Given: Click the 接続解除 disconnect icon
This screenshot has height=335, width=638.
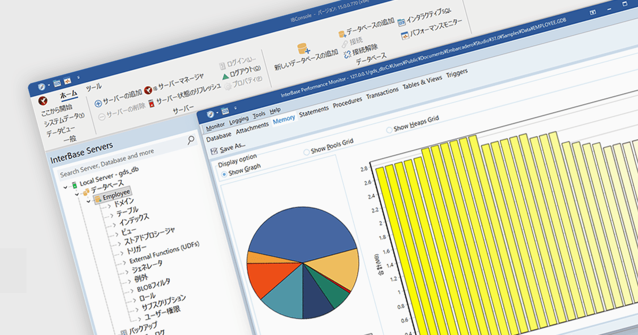Looking at the screenshot, I should pyautogui.click(x=347, y=54).
